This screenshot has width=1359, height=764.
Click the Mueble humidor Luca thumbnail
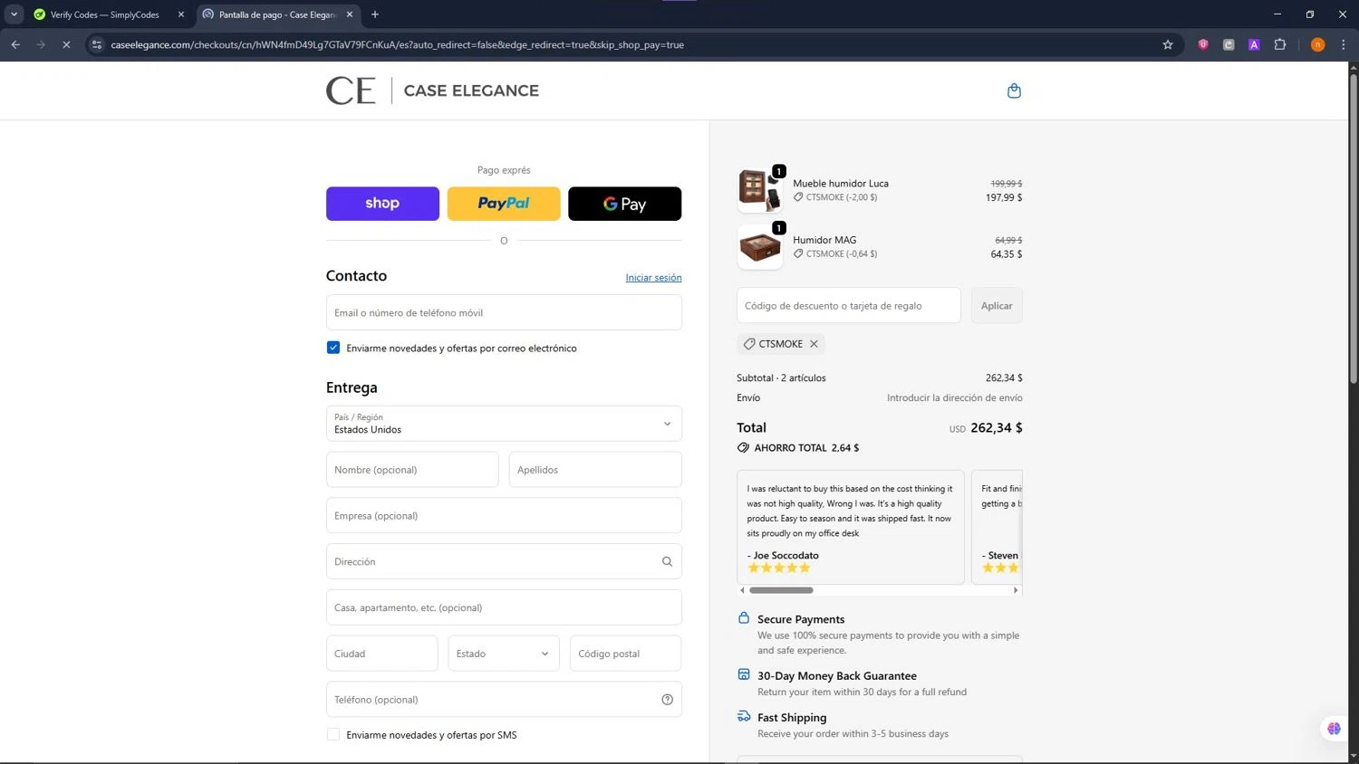point(760,190)
